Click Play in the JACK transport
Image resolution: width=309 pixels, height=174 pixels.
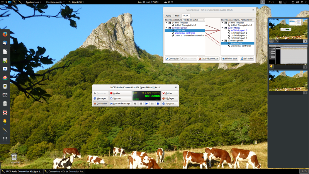click(146, 104)
